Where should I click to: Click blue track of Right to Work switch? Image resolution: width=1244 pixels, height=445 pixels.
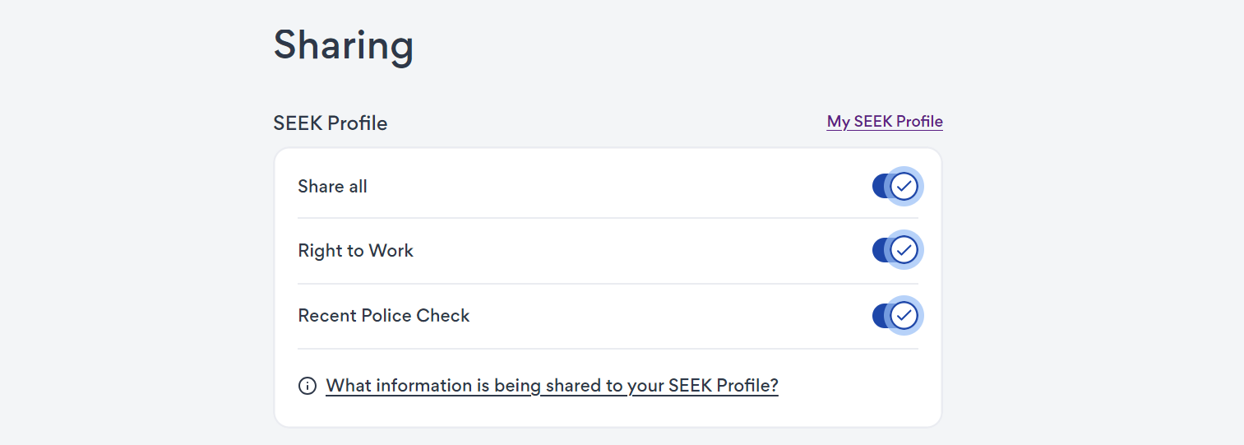pyautogui.click(x=881, y=249)
